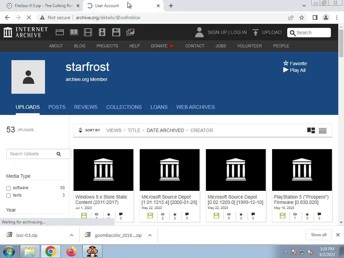The width and height of the screenshot is (344, 258).
Task: Expand options for lsxc-0.5.zip download
Action: [71, 235]
